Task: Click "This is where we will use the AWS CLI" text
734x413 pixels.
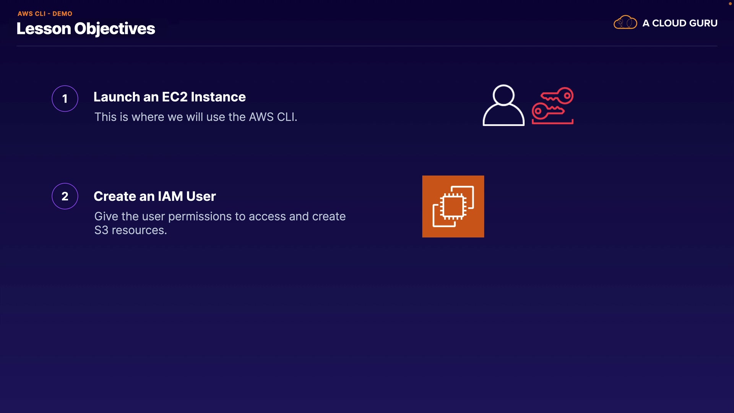Action: (x=195, y=117)
